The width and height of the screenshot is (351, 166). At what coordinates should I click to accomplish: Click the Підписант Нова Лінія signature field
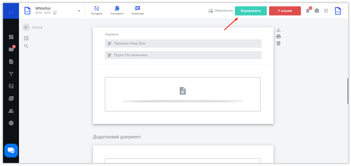183,44
